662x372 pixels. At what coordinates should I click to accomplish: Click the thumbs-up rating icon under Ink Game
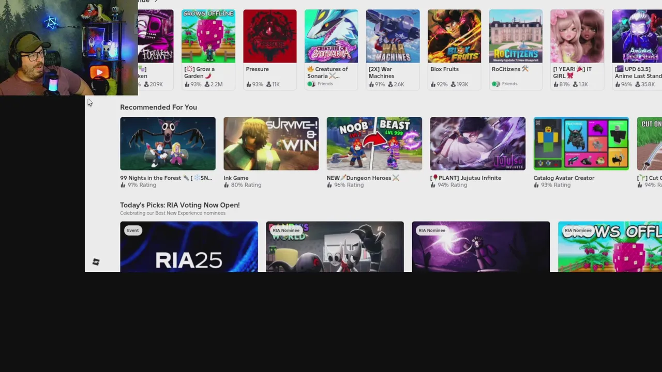coord(226,185)
